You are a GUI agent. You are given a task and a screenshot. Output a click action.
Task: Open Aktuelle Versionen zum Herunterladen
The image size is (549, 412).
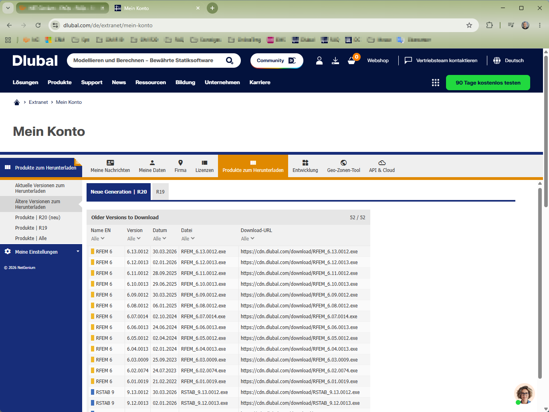click(41, 188)
